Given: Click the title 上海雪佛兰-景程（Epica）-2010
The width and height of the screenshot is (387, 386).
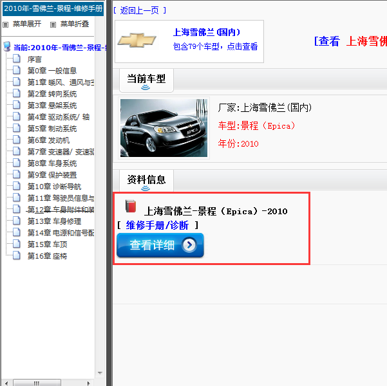Looking at the screenshot, I should coord(216,212).
